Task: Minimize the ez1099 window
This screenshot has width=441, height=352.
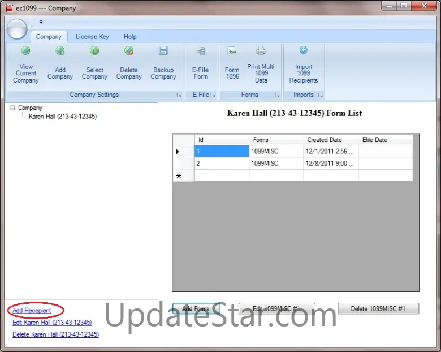Action: (389, 6)
